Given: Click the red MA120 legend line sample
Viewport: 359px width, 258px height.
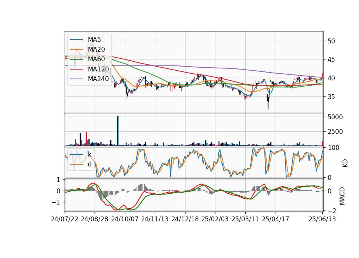Looking at the screenshot, I should pyautogui.click(x=76, y=69).
